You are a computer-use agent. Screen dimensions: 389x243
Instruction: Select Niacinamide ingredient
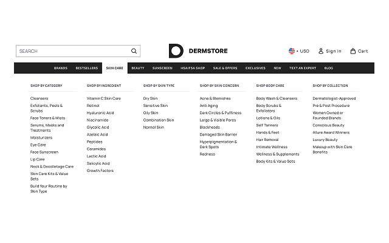97,120
